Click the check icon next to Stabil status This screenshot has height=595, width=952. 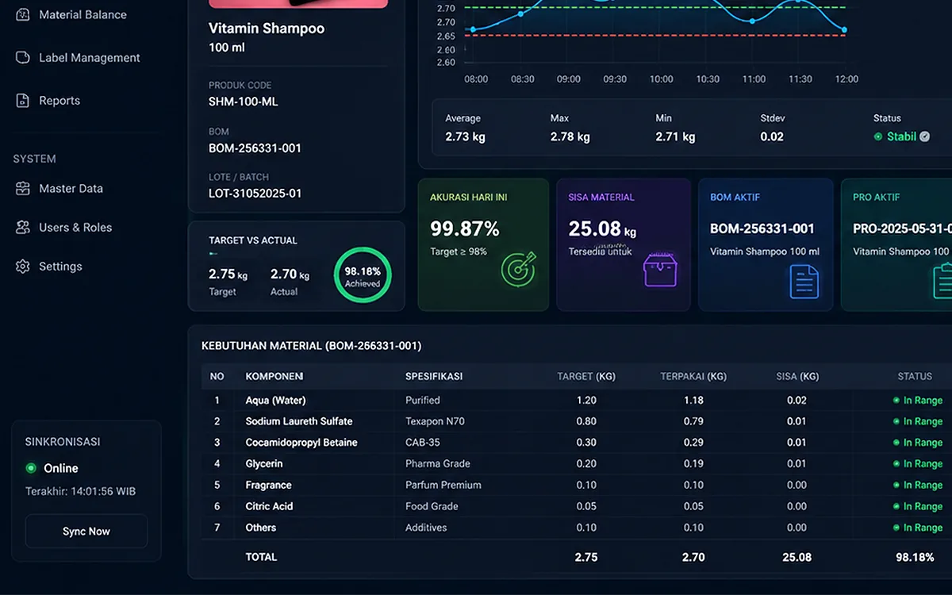point(924,136)
